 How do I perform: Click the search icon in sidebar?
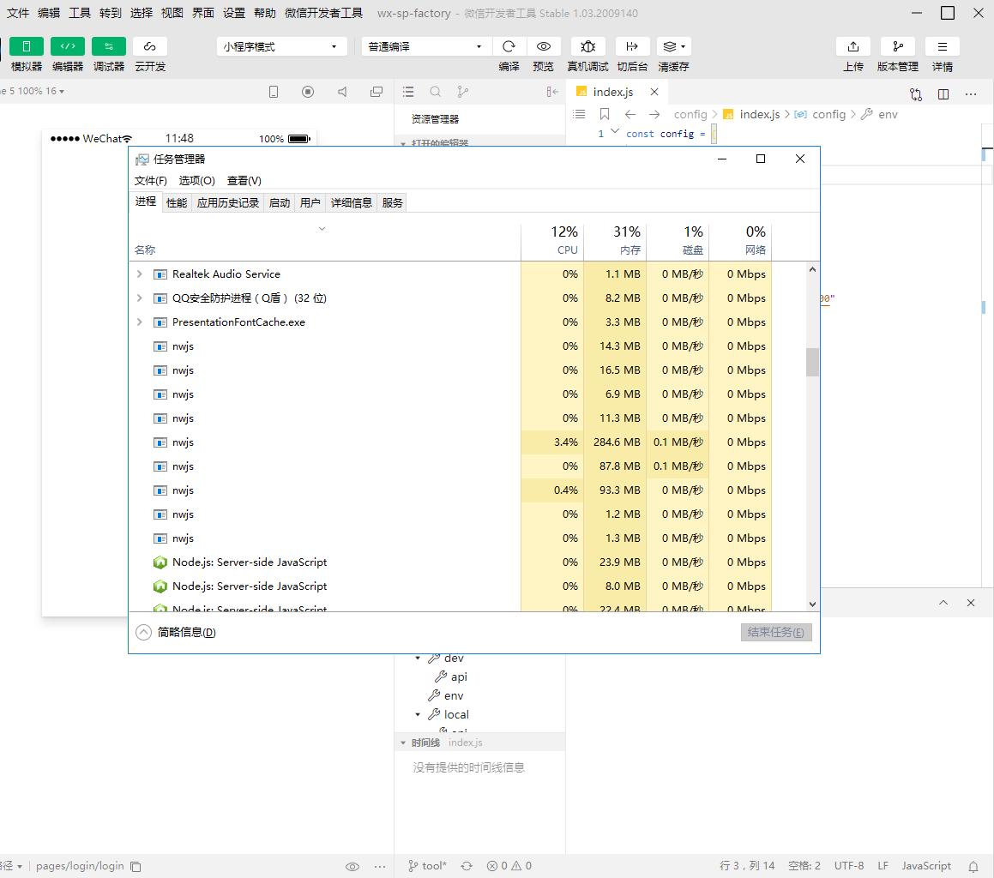(x=436, y=92)
